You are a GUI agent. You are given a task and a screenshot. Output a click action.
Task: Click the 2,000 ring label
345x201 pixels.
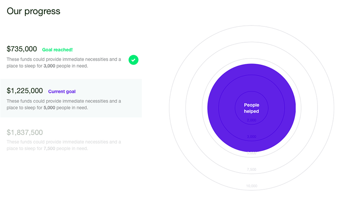(x=251, y=120)
